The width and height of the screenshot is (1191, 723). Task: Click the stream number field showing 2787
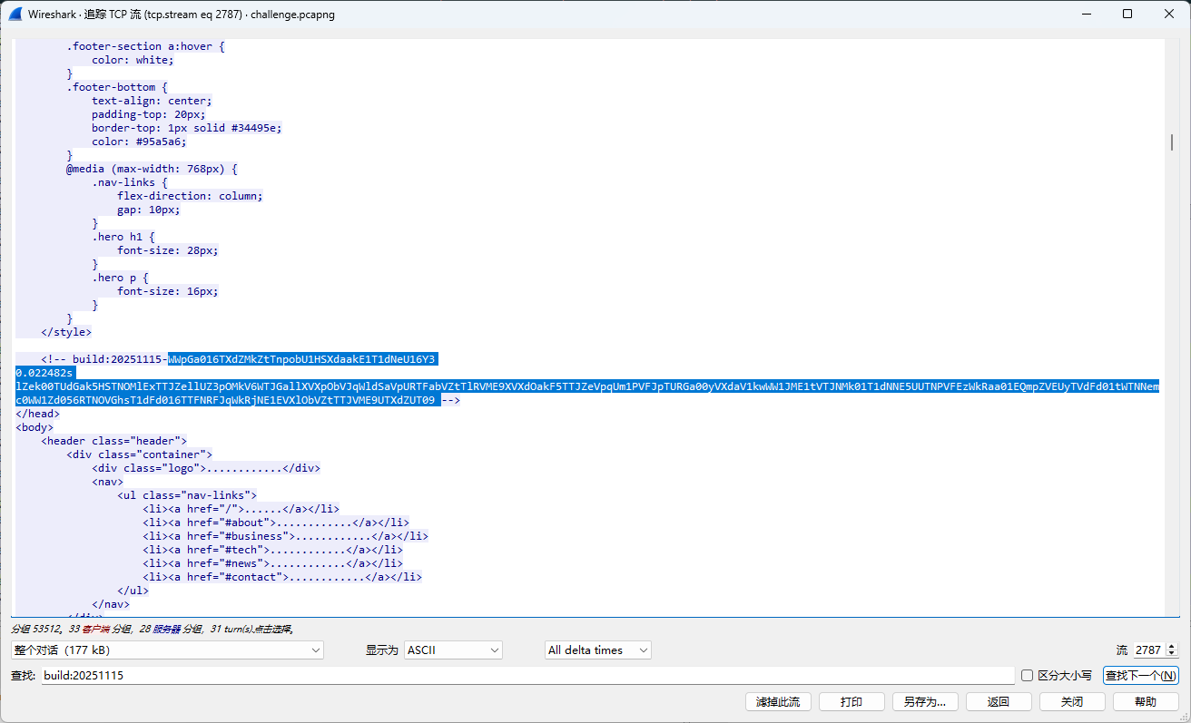(x=1148, y=650)
